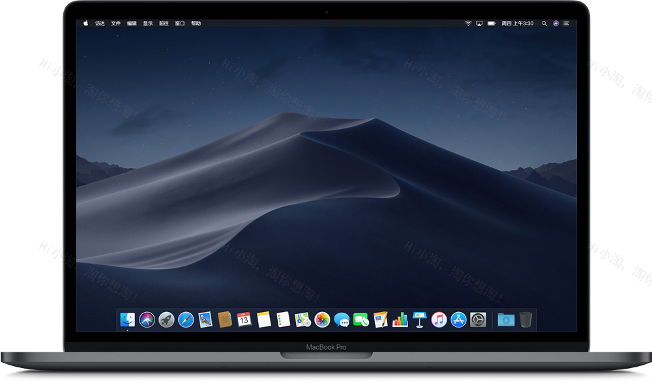Open the Apple menu
Screen dimensions: 652x383
tap(85, 23)
